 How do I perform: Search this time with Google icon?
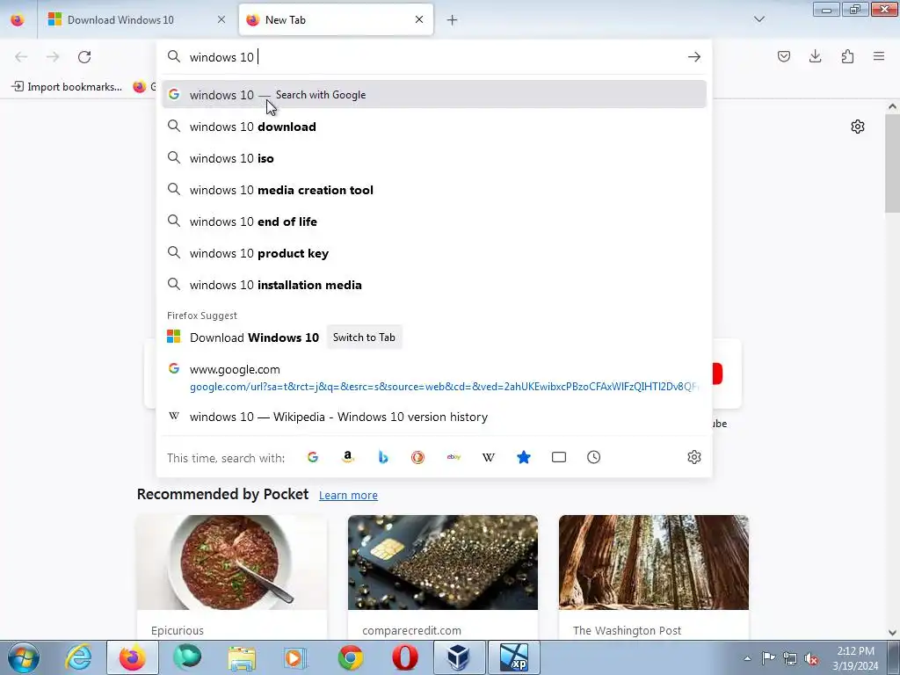point(313,457)
